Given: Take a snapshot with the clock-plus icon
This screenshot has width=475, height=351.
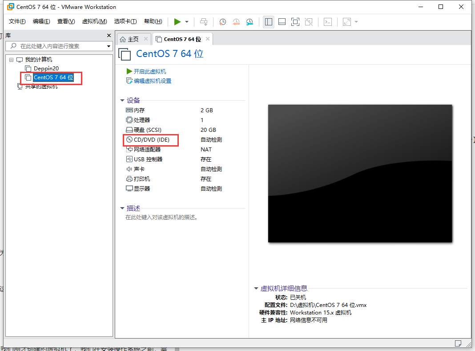Looking at the screenshot, I should (x=222, y=22).
